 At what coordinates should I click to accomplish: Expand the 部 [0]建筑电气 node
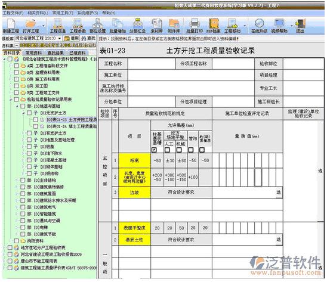coord(17,207)
